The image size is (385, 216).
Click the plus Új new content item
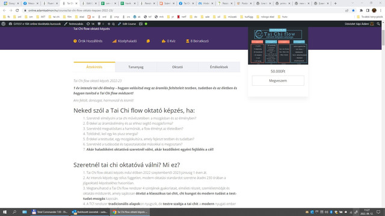tap(111, 24)
